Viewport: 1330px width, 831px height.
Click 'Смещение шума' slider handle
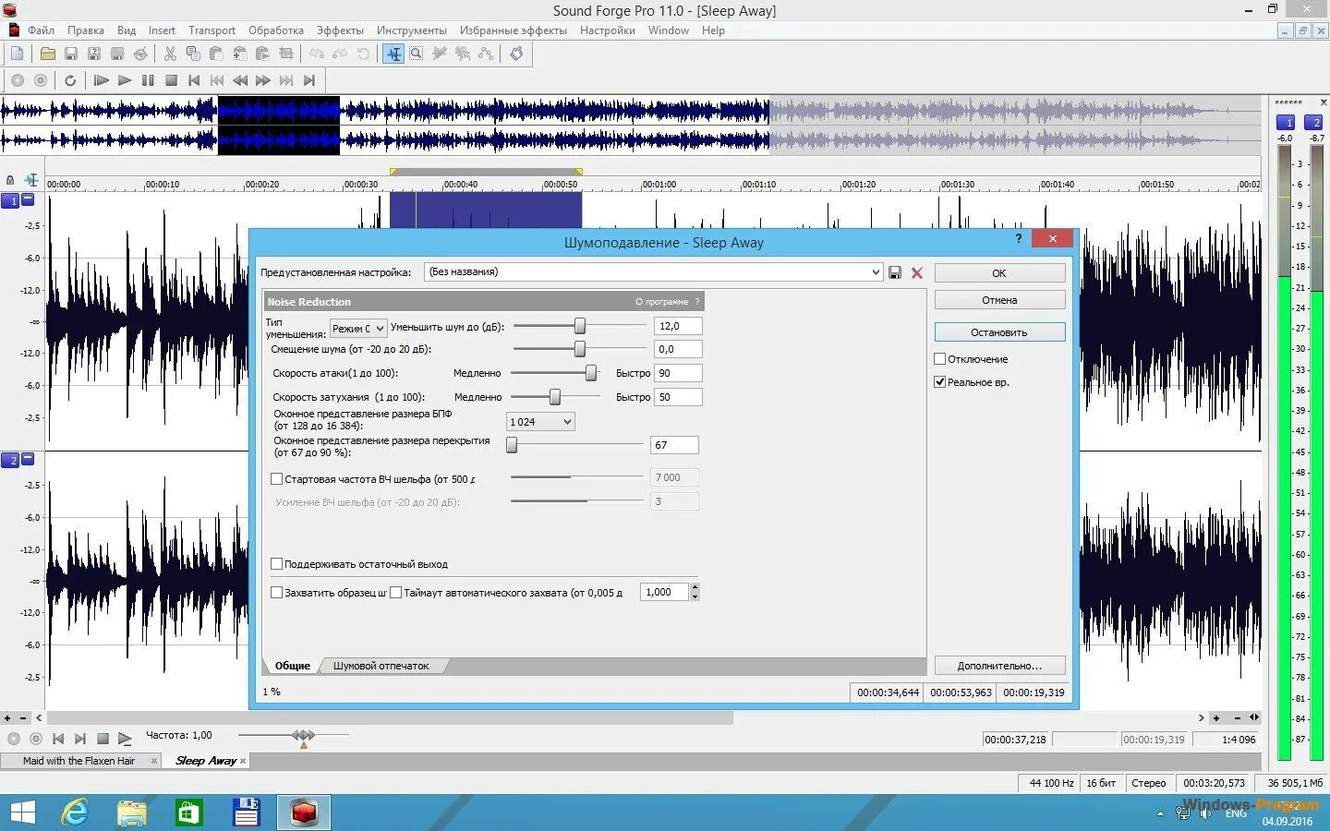580,349
